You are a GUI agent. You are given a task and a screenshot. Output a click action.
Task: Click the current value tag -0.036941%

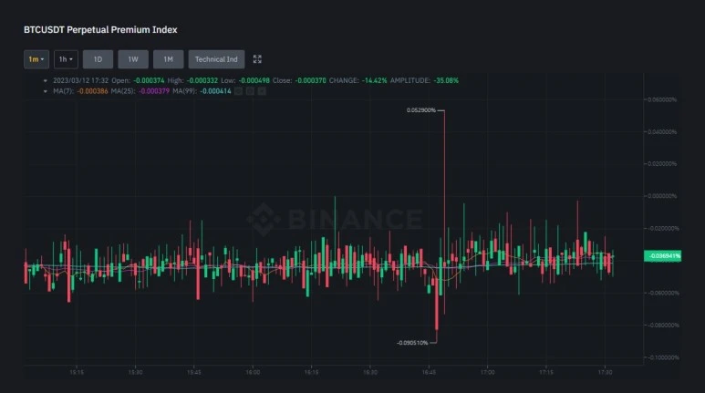663,256
